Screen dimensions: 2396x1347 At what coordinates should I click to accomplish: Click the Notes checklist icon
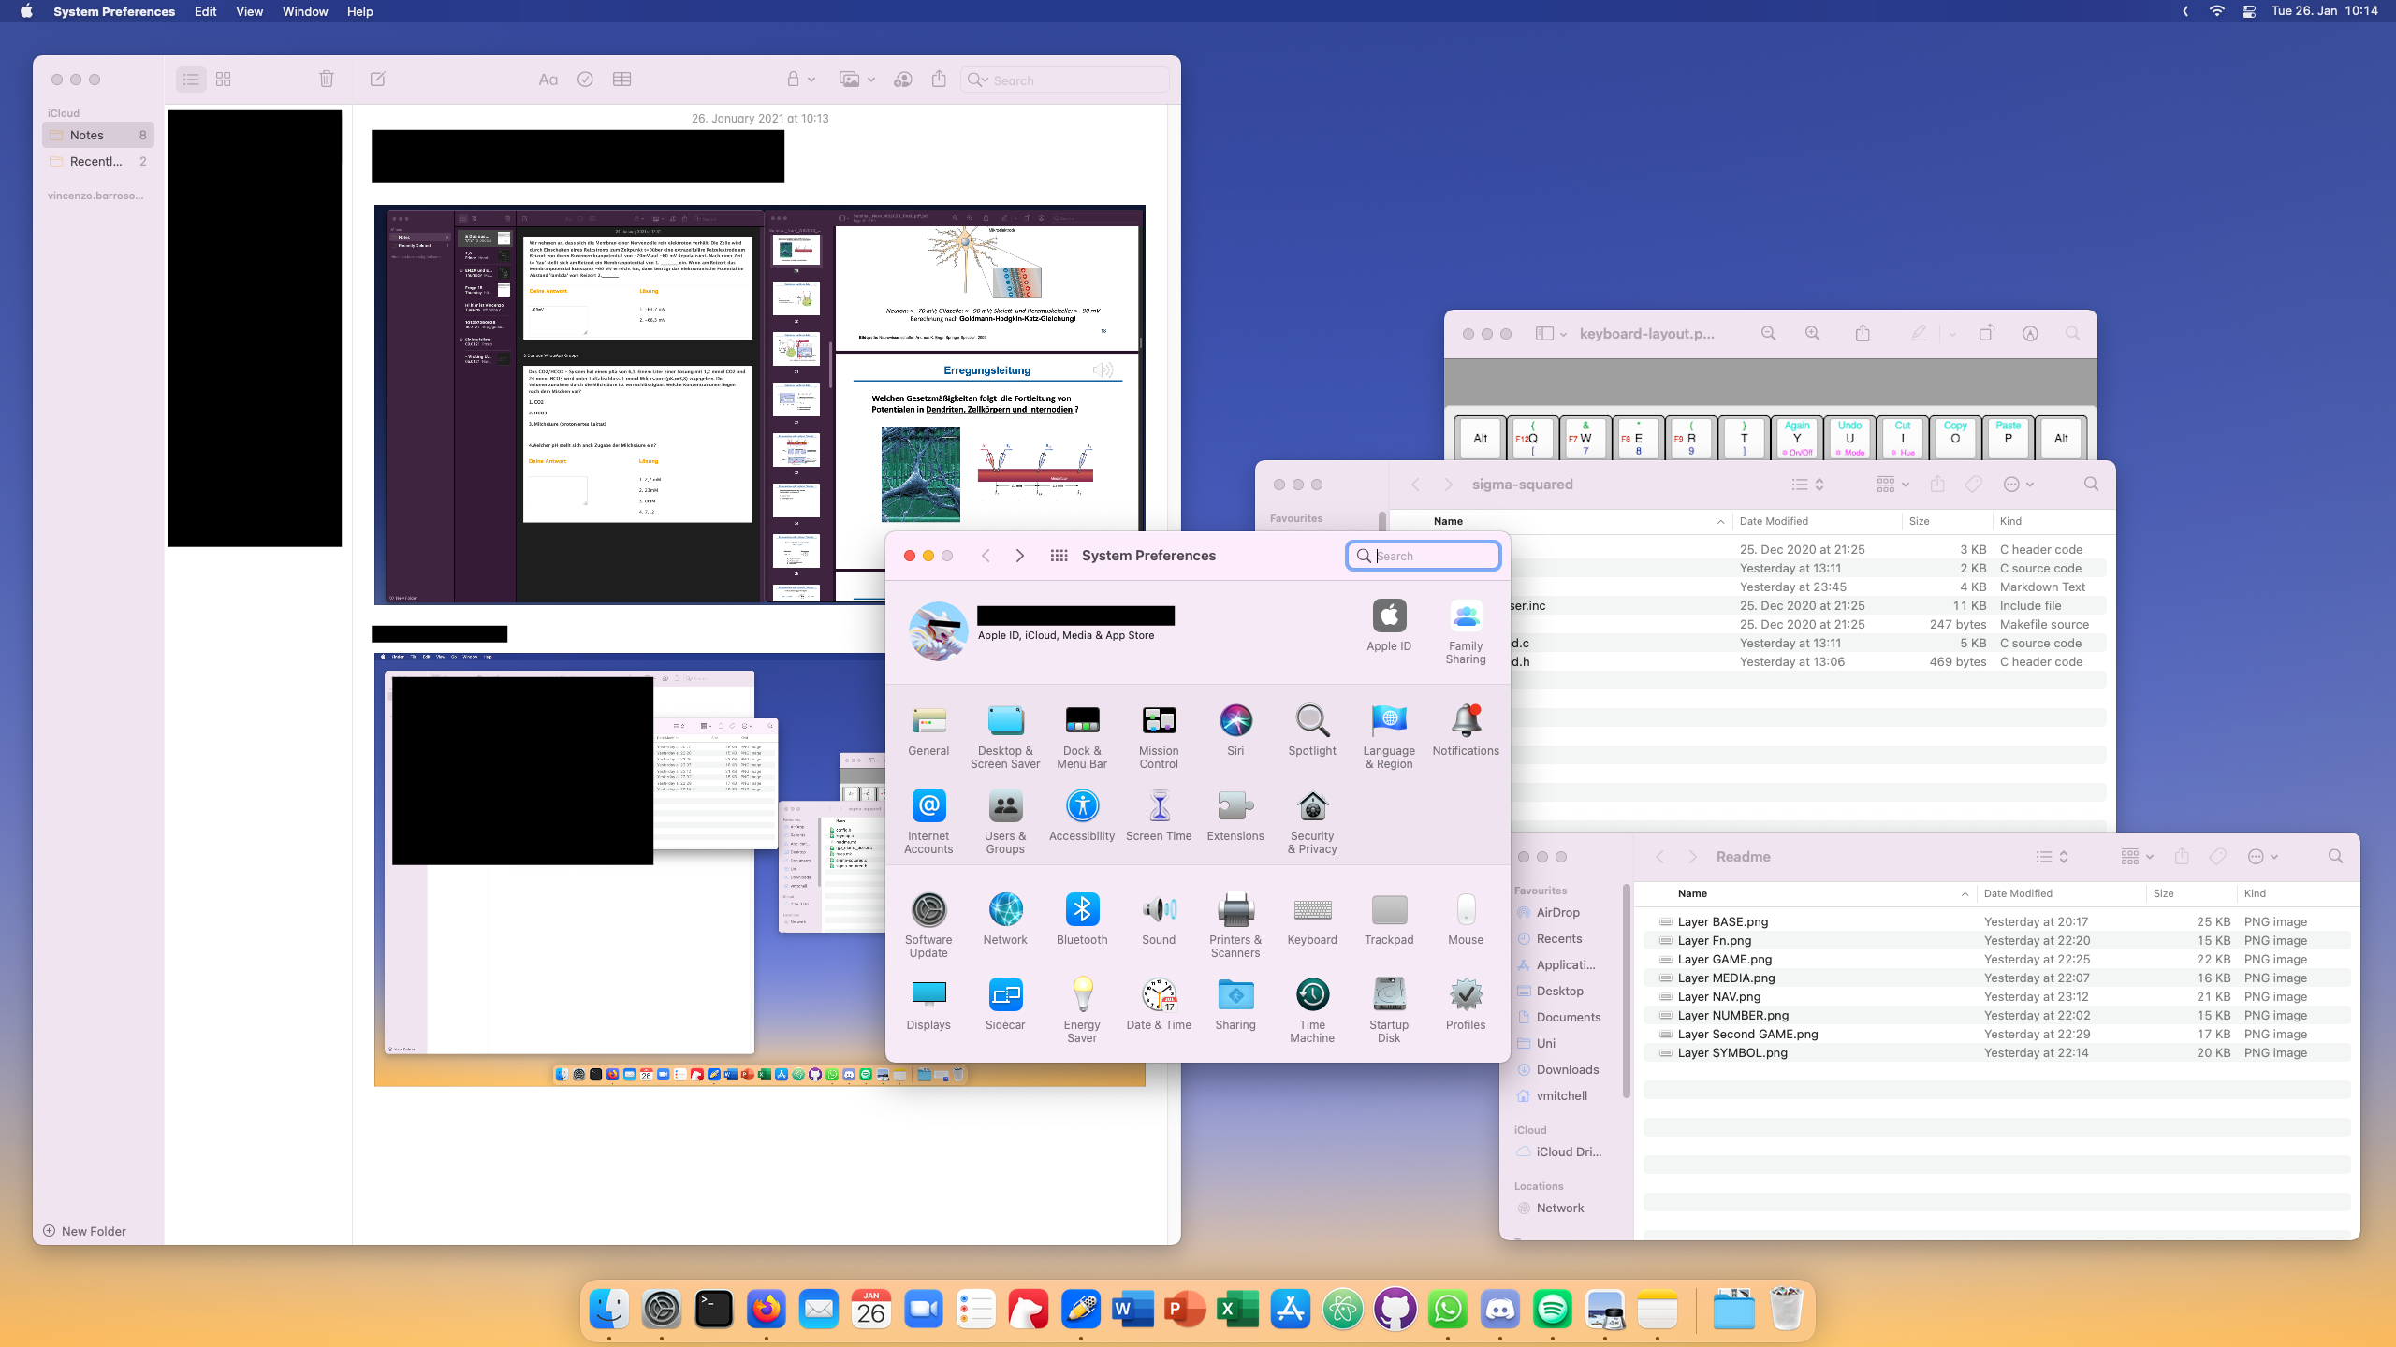585,80
